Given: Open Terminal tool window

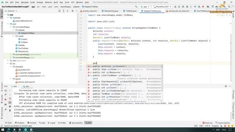Looking at the screenshot, I should [x=32, y=123].
